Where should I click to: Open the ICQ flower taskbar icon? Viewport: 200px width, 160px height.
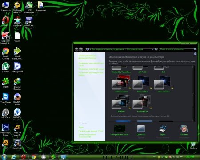point(53,157)
